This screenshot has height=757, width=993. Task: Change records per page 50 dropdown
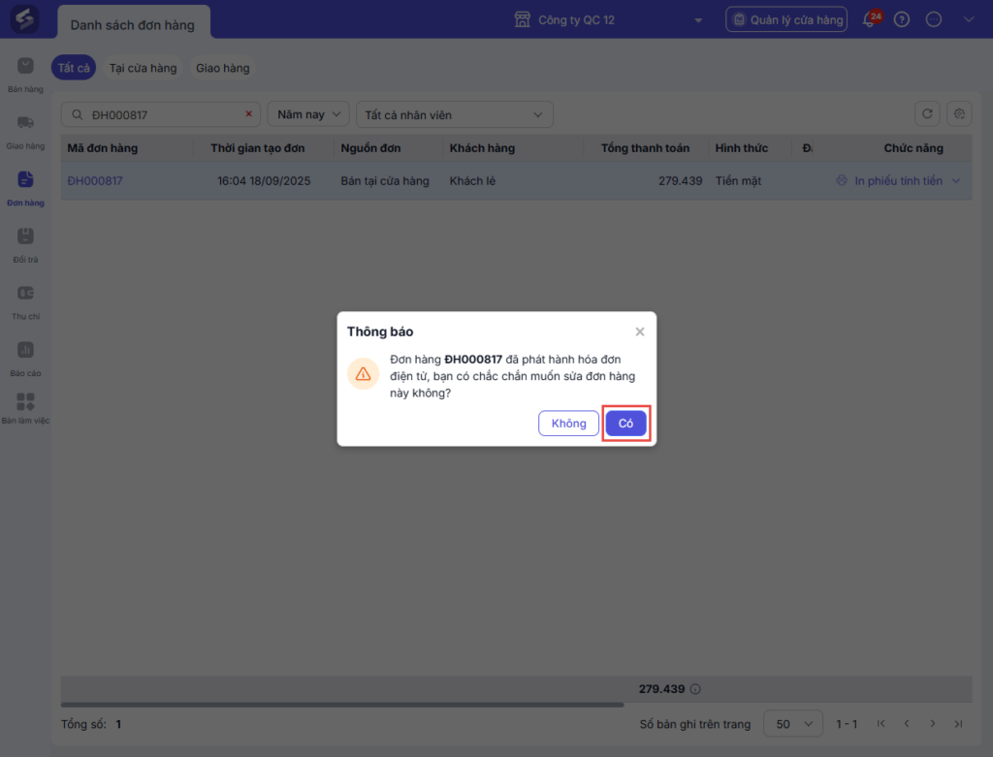pyautogui.click(x=793, y=723)
